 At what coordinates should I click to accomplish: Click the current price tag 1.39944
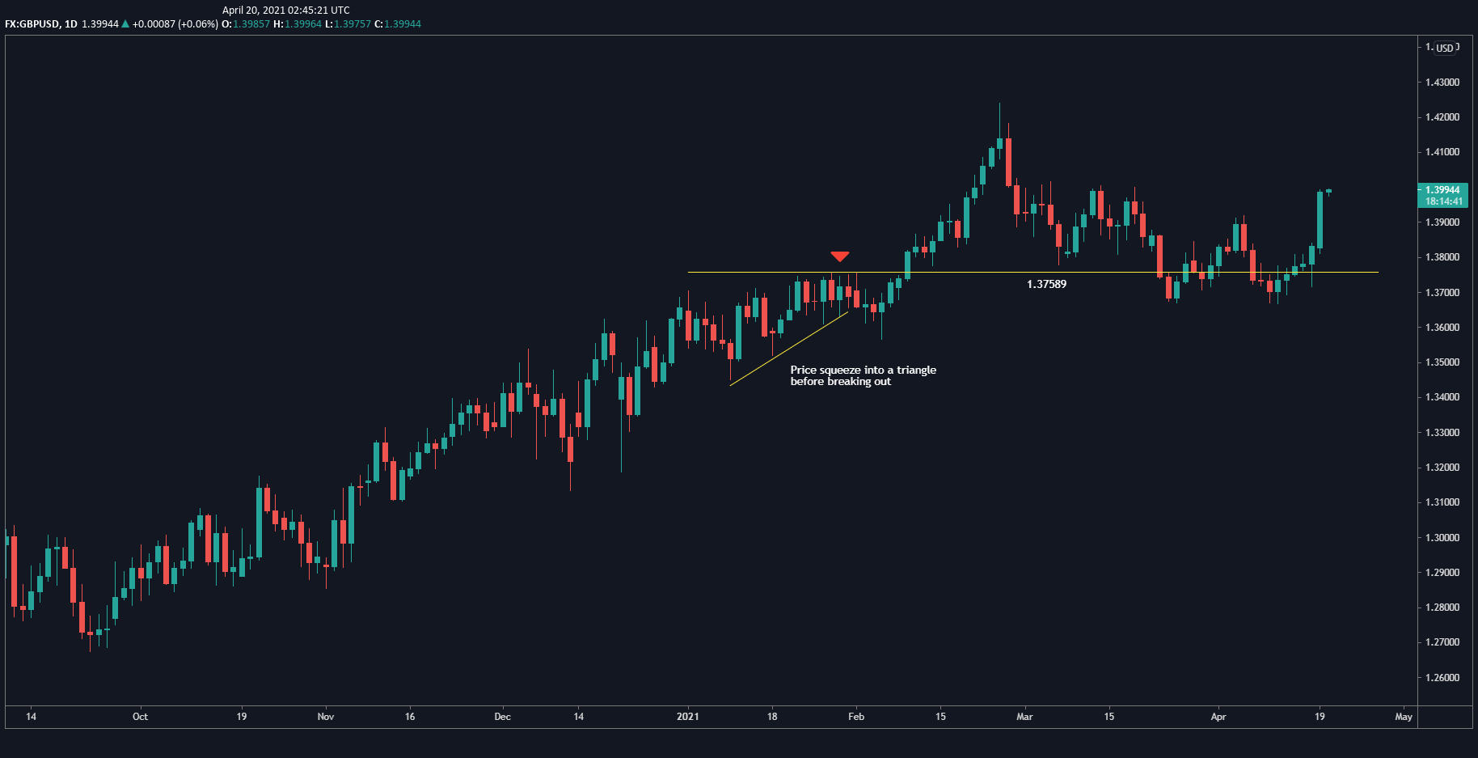point(1444,189)
